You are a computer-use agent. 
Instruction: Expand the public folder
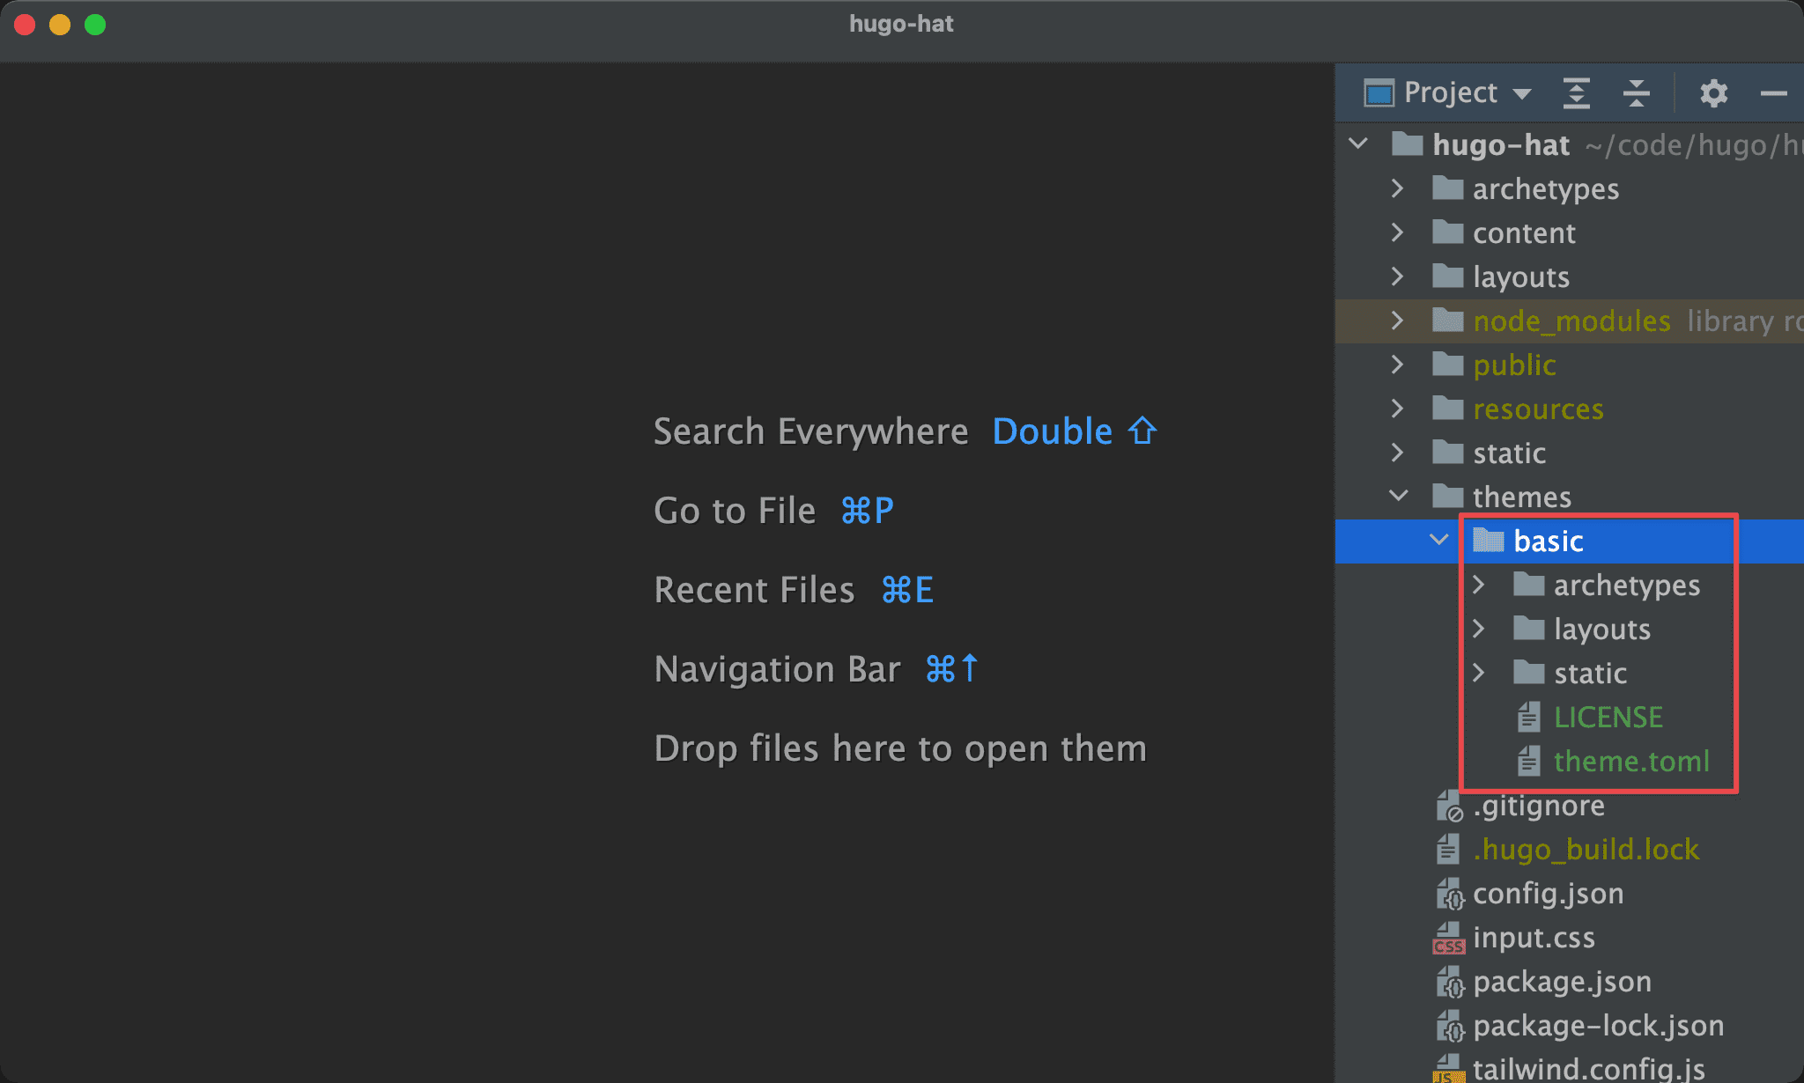[1398, 364]
